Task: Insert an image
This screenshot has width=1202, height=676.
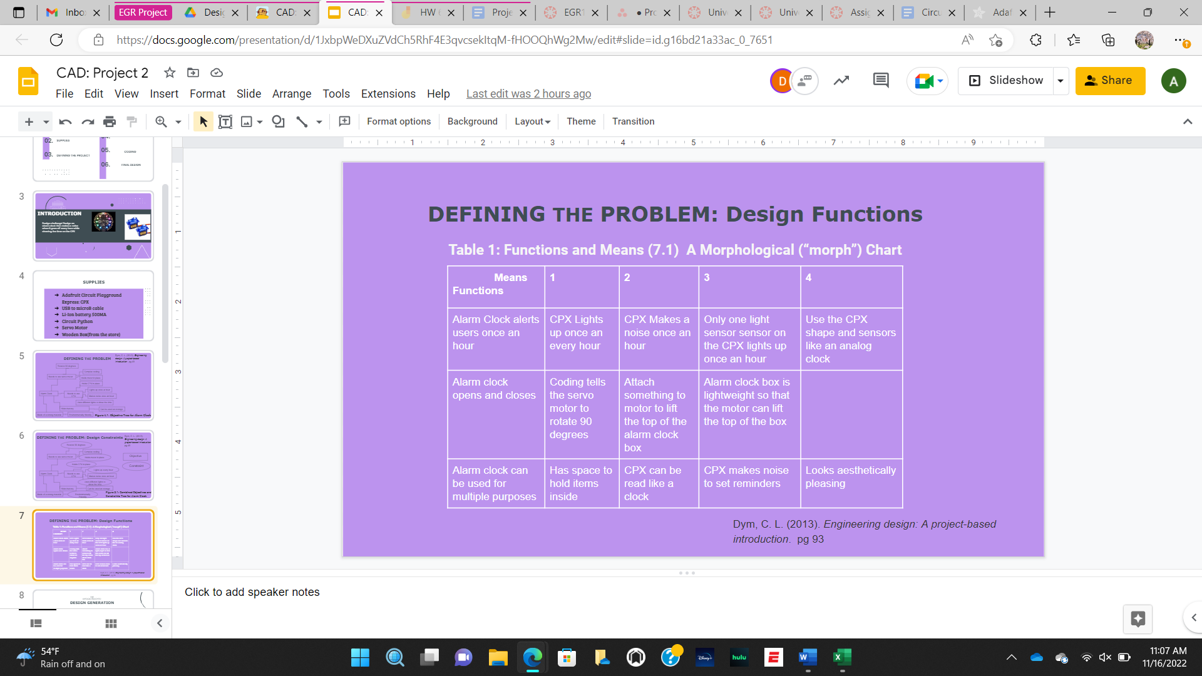Action: coord(247,121)
